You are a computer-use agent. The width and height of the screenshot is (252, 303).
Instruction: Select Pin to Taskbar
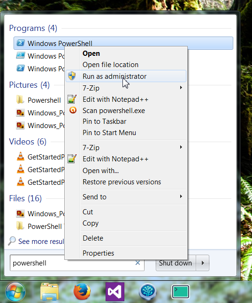105,121
